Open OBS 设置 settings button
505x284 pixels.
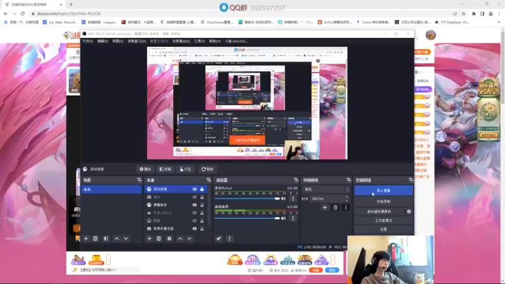(x=384, y=229)
